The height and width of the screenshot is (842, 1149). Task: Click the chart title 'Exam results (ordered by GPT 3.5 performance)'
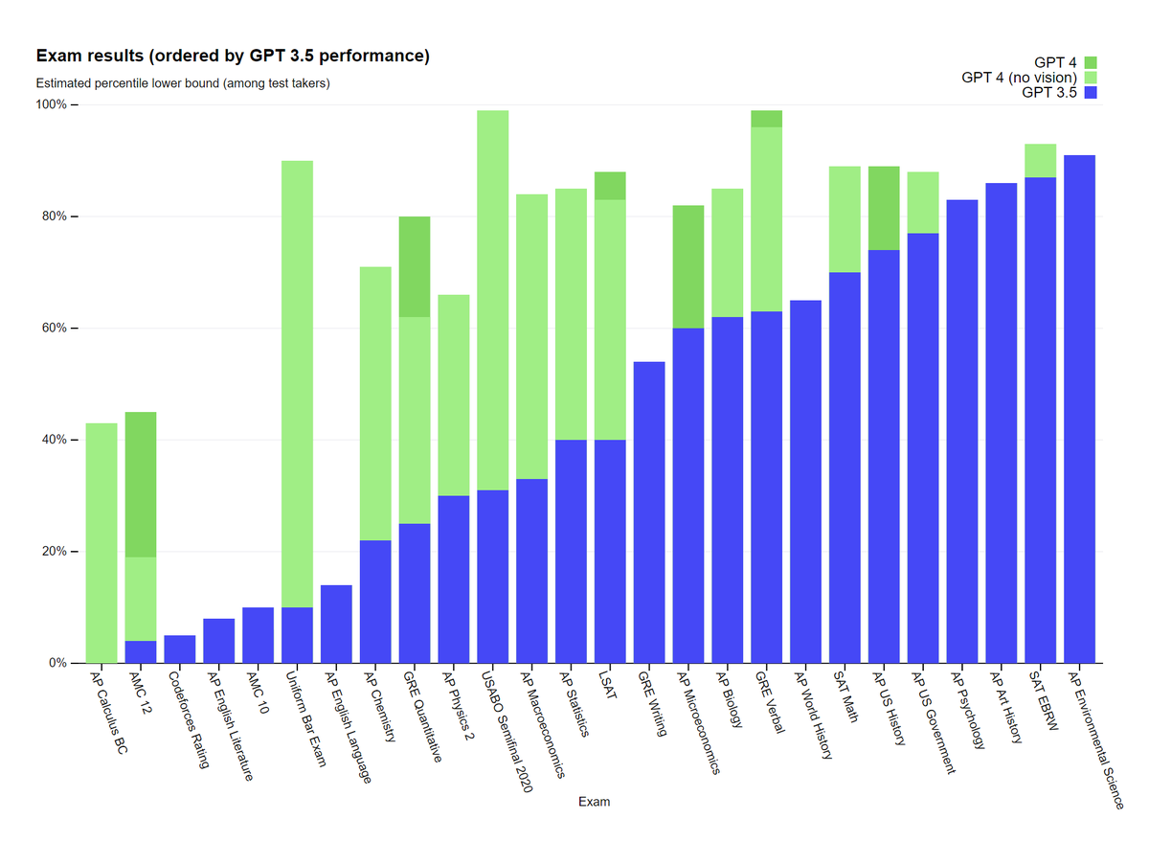coord(233,56)
